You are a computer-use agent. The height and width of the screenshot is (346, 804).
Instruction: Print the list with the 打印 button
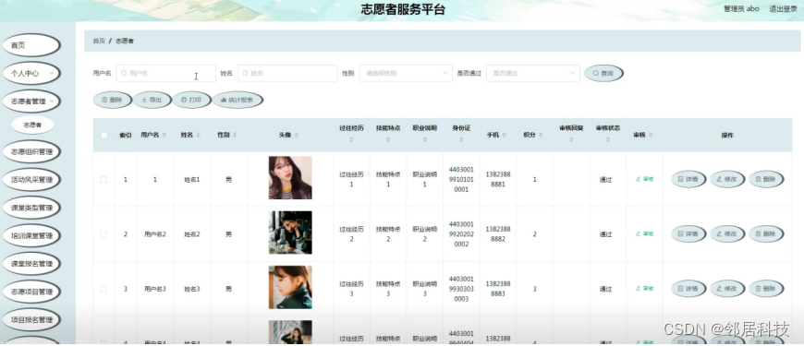pos(191,100)
